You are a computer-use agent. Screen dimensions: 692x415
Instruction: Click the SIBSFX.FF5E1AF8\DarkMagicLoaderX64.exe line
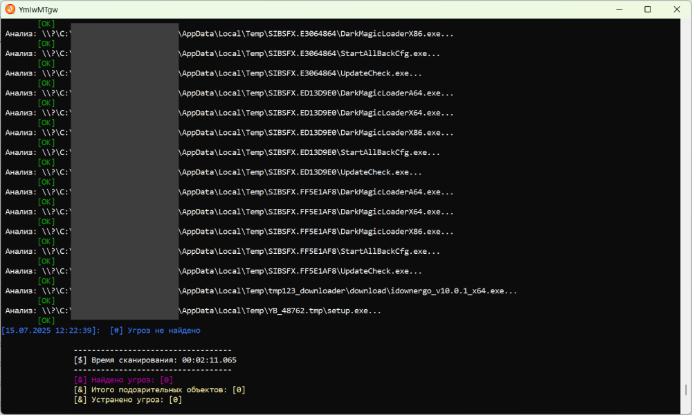(x=230, y=212)
